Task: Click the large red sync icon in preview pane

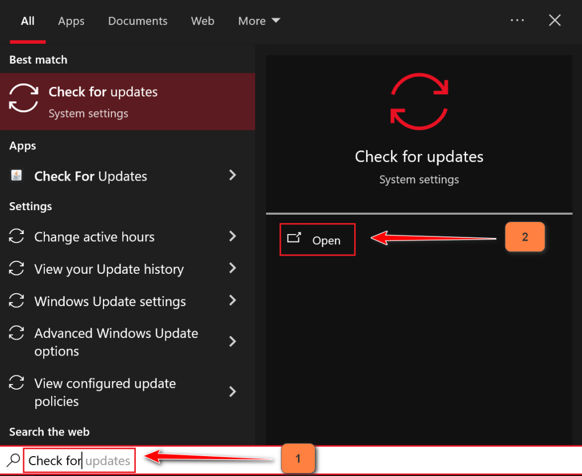Action: coord(419,101)
